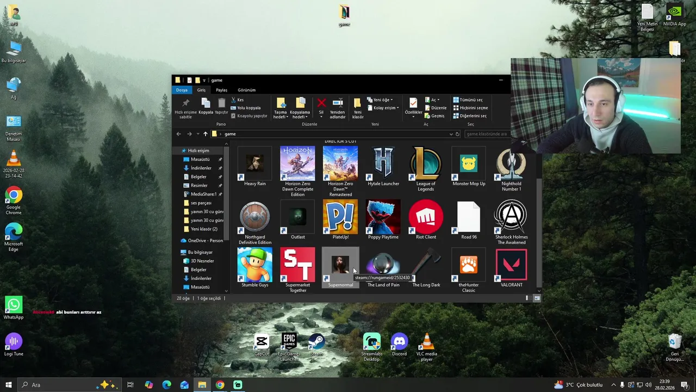This screenshot has height=392, width=696.
Task: Select the Hytale Launcher shortcut
Action: tap(383, 167)
